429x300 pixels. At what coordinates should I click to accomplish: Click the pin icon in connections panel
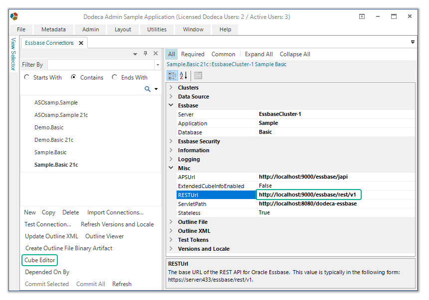(146, 53)
